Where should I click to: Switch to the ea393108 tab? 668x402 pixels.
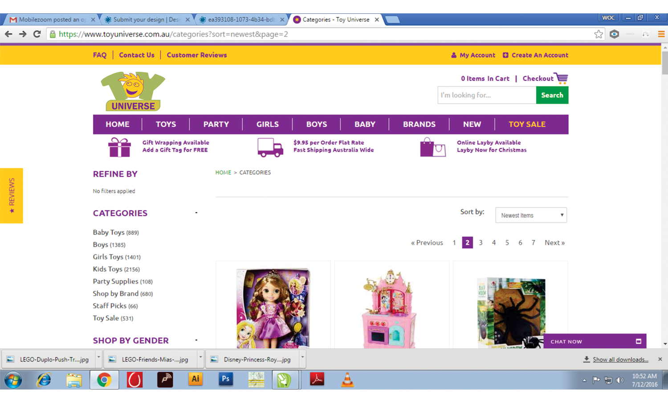[241, 20]
